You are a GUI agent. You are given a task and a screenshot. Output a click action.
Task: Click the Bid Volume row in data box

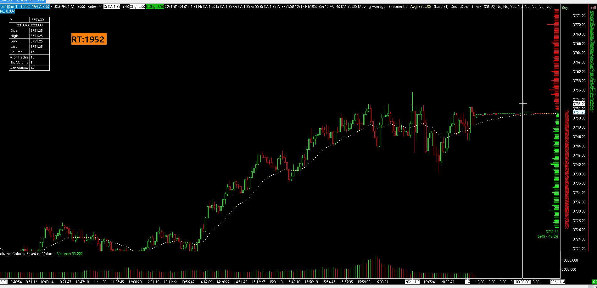[29, 63]
